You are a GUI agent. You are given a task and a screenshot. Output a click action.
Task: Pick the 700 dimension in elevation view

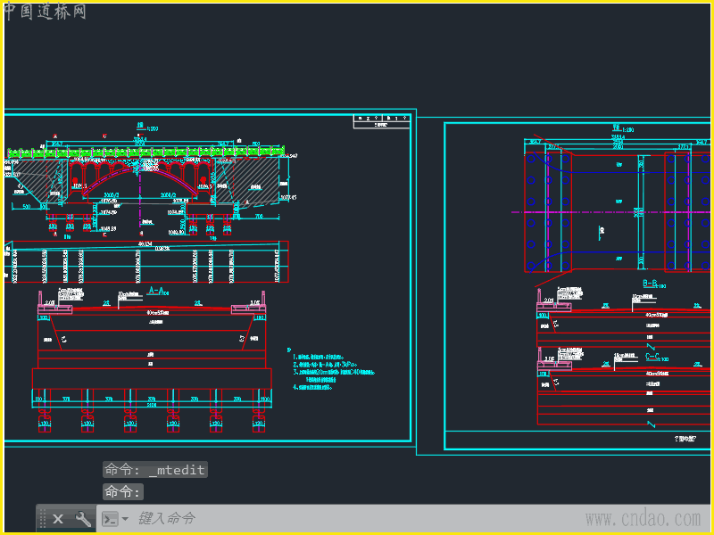[x=259, y=217]
